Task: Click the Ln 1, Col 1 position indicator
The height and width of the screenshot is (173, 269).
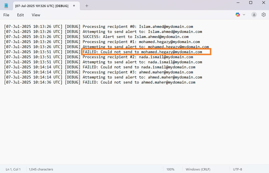Action: (x=14, y=169)
